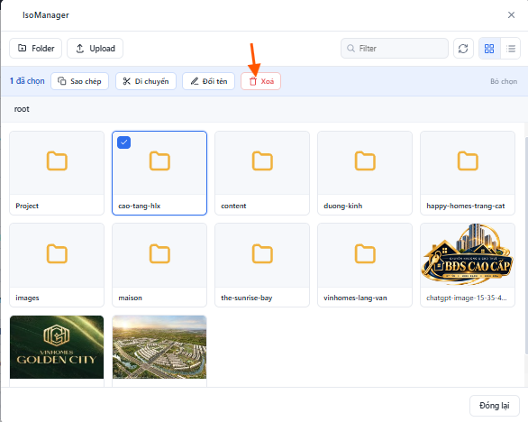This screenshot has width=528, height=422.
Task: Click the Đổi tên rename button
Action: [x=208, y=81]
